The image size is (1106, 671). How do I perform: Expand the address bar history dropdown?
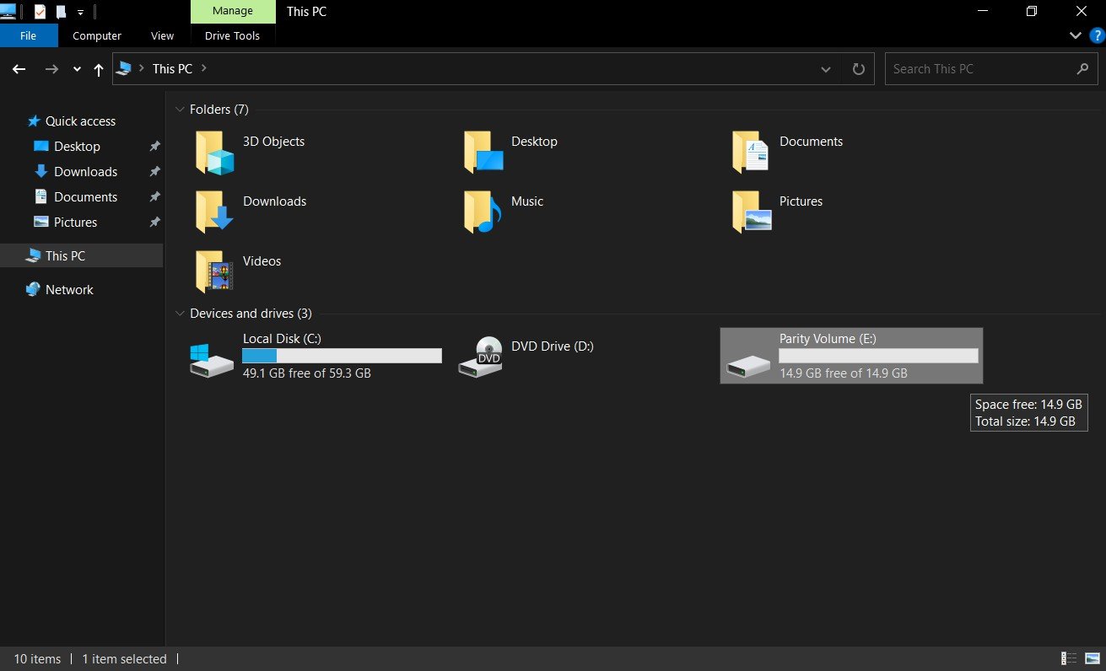coord(826,69)
